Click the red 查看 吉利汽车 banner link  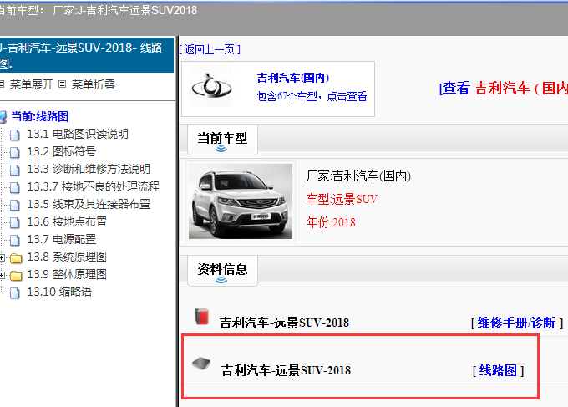[x=504, y=88]
